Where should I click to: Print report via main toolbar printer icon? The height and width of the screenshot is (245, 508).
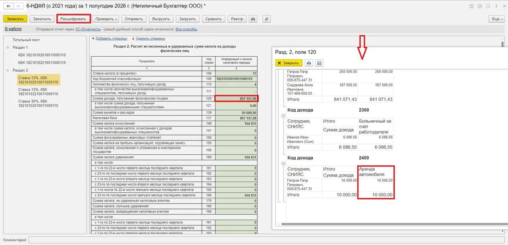pos(253,19)
